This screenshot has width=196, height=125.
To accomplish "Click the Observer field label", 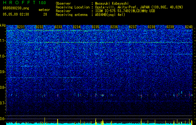I will 63,3.
